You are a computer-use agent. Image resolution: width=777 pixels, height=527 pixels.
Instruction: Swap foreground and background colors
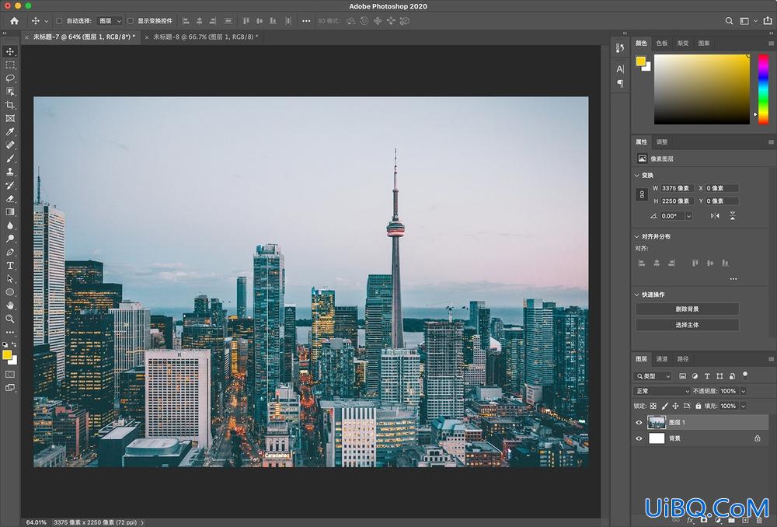[x=14, y=344]
